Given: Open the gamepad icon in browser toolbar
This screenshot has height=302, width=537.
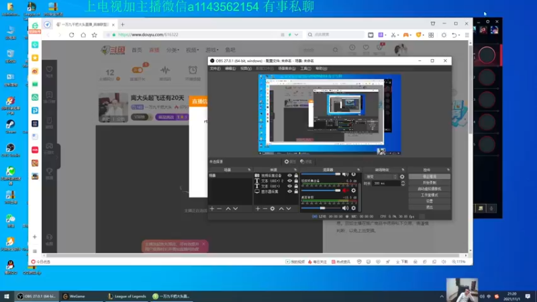Looking at the screenshot, I should [x=406, y=35].
